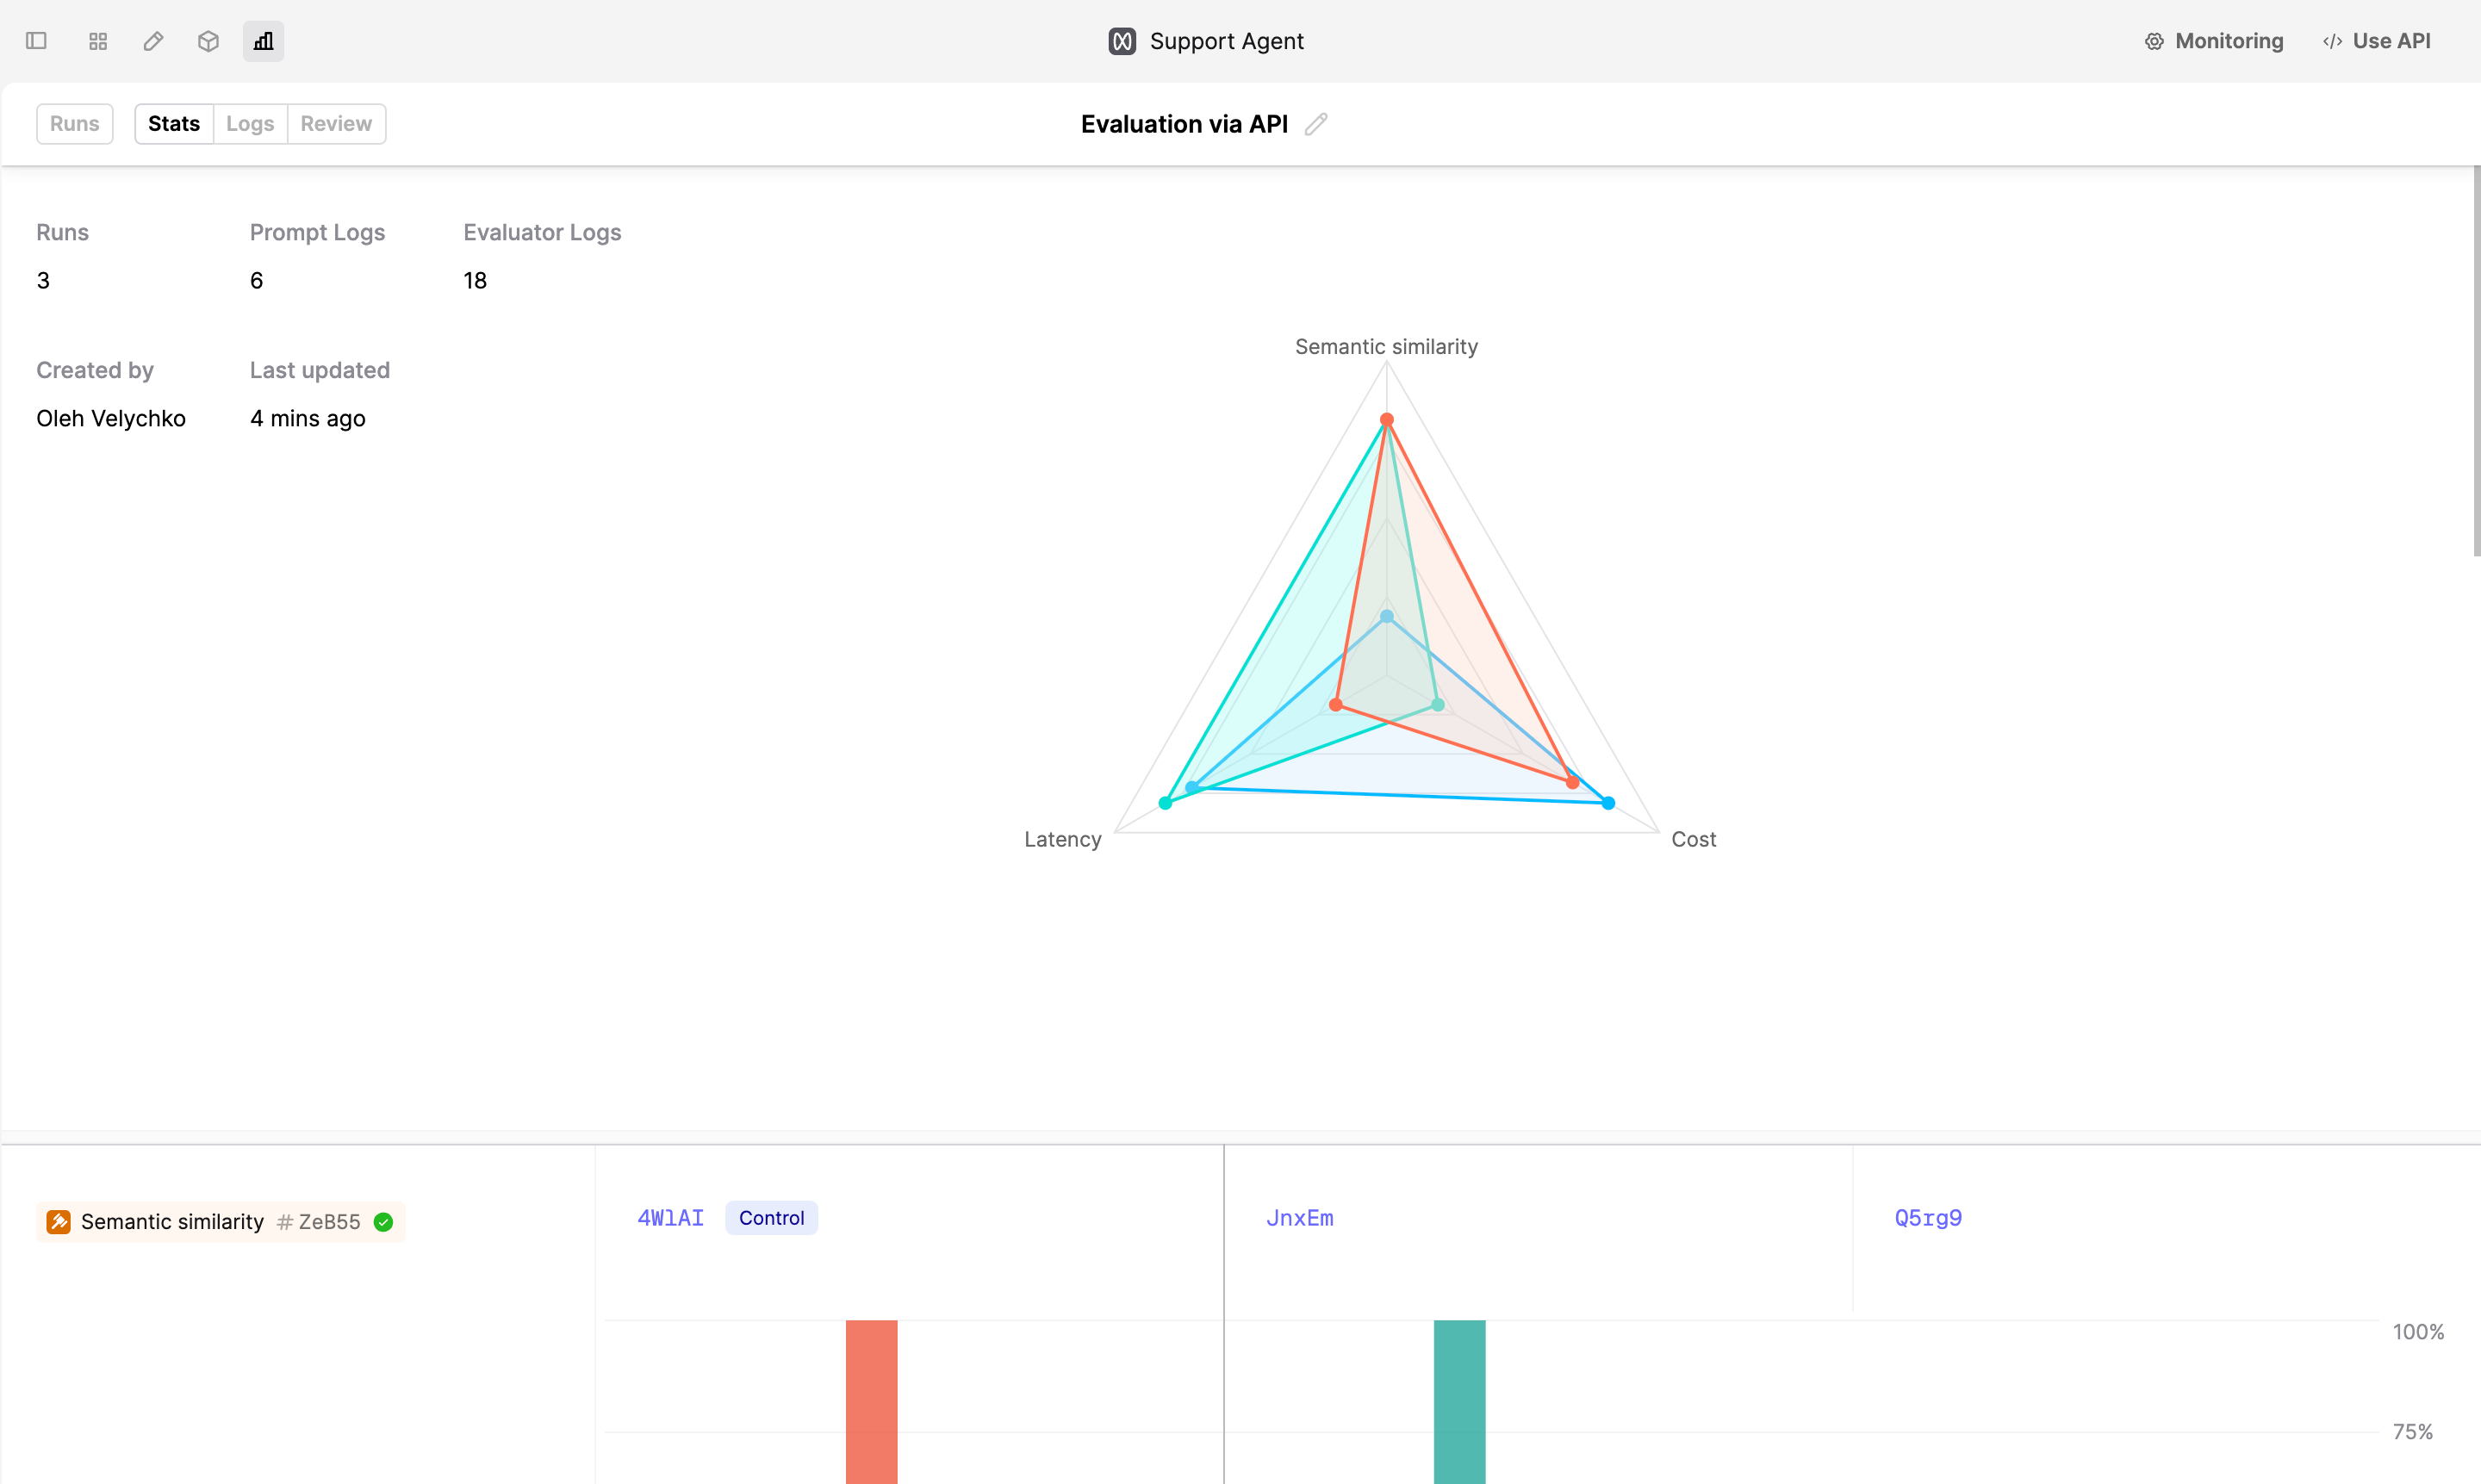Open the dashboard grid view

tap(97, 41)
